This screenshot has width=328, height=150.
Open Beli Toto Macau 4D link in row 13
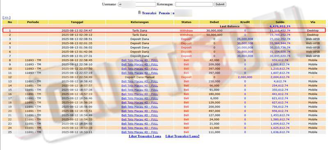140,82
